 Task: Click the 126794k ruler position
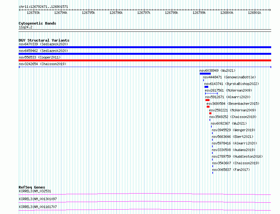click(x=61, y=13)
